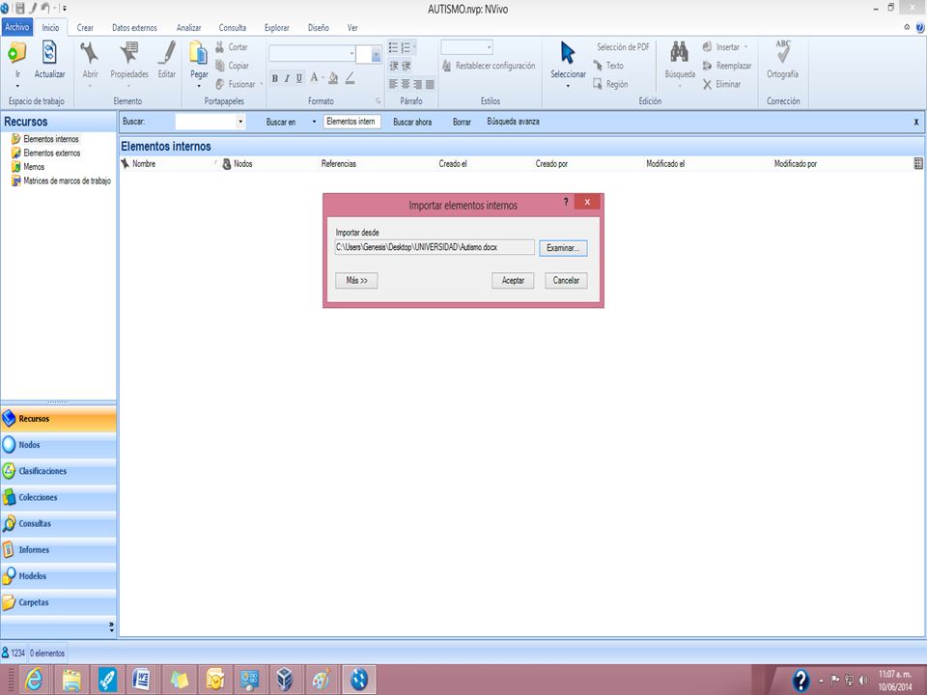Open Word from the taskbar
The height and width of the screenshot is (695, 927).
point(142,680)
